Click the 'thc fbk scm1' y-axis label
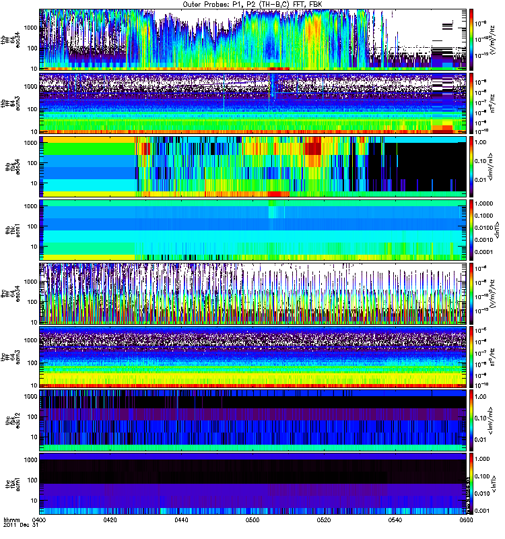Viewport: 505px width, 539px height. click(x=13, y=484)
